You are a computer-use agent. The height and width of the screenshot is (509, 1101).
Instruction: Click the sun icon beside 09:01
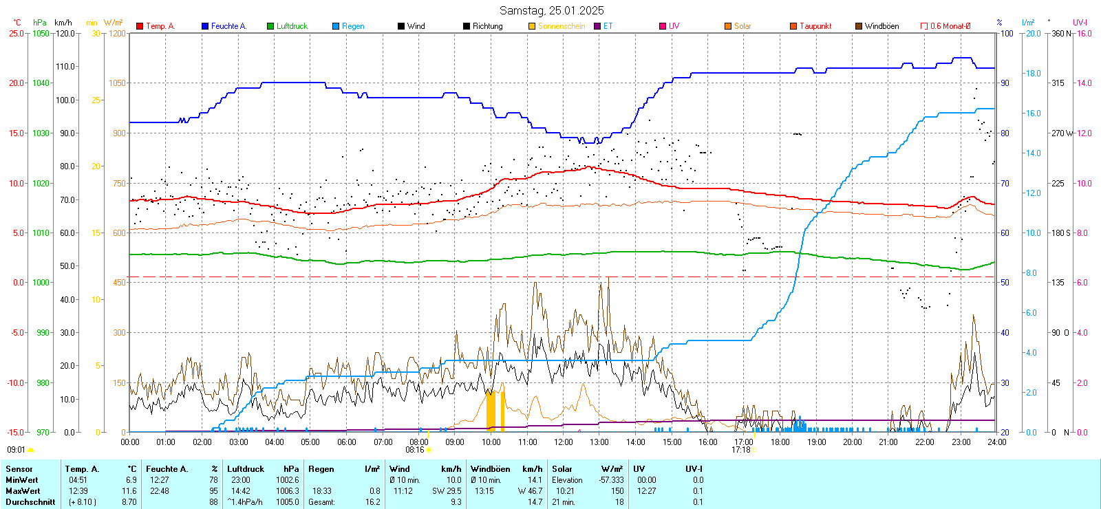[x=31, y=450]
